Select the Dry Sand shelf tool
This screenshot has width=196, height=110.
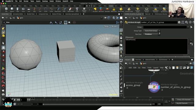point(95,9)
